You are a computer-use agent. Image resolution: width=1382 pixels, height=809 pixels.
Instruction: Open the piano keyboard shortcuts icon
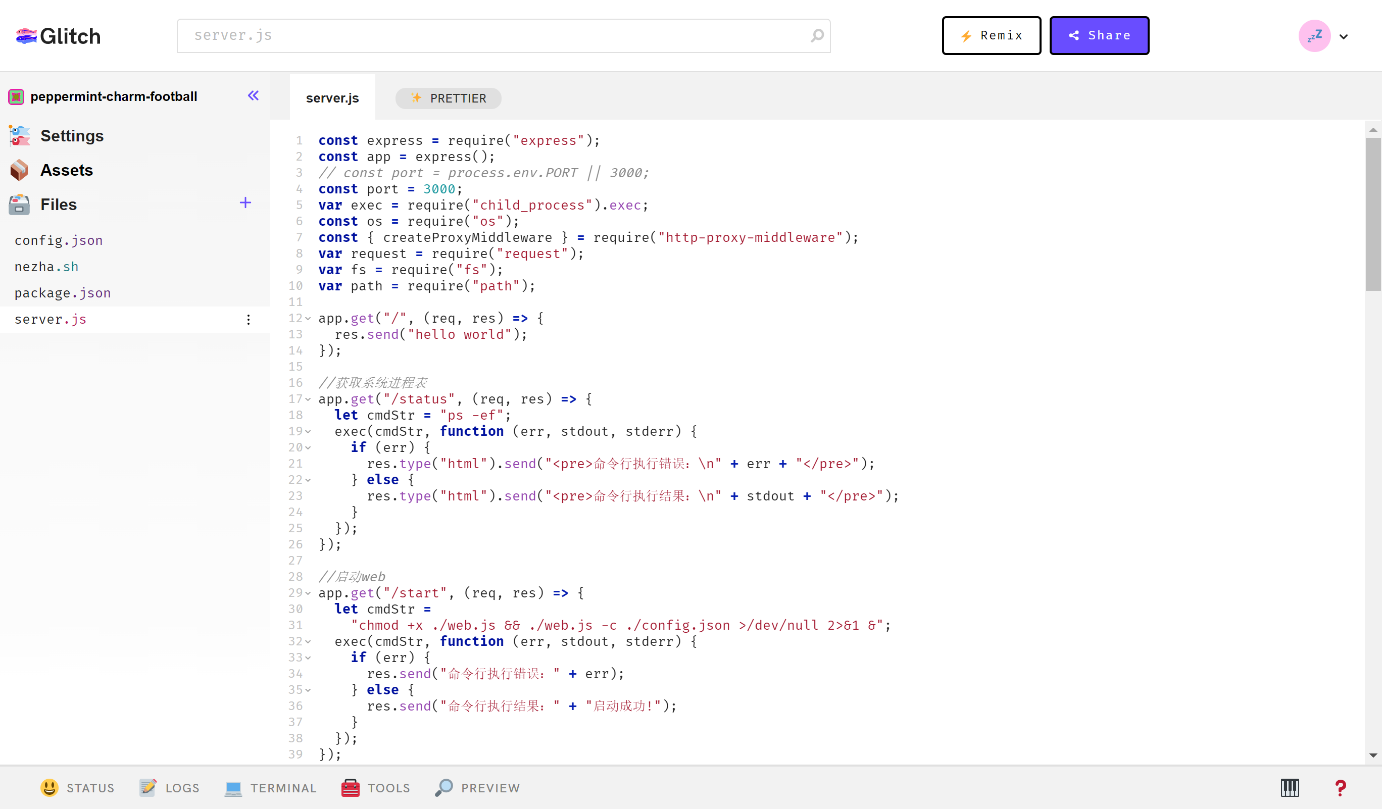[1290, 788]
